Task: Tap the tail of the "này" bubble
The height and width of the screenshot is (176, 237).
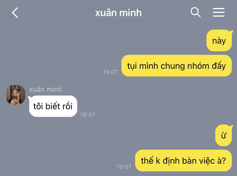Action: (x=231, y=32)
